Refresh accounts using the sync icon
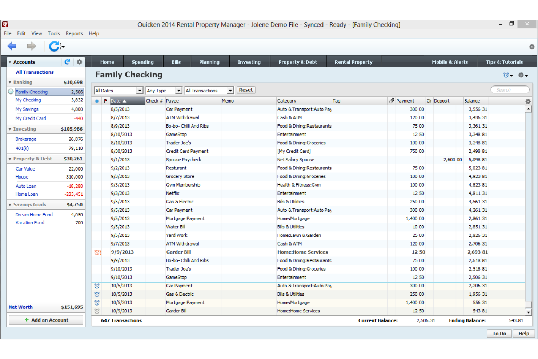The height and width of the screenshot is (359, 538). point(68,62)
